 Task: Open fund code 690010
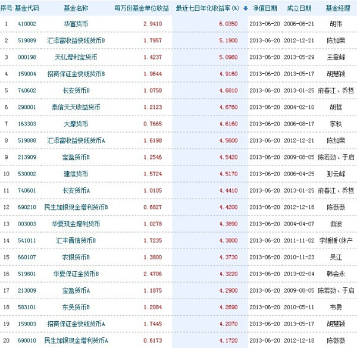[x=27, y=340]
